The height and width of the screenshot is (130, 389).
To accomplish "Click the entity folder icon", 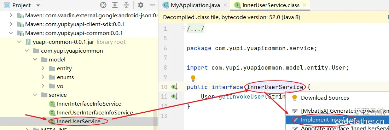I will click(52, 68).
